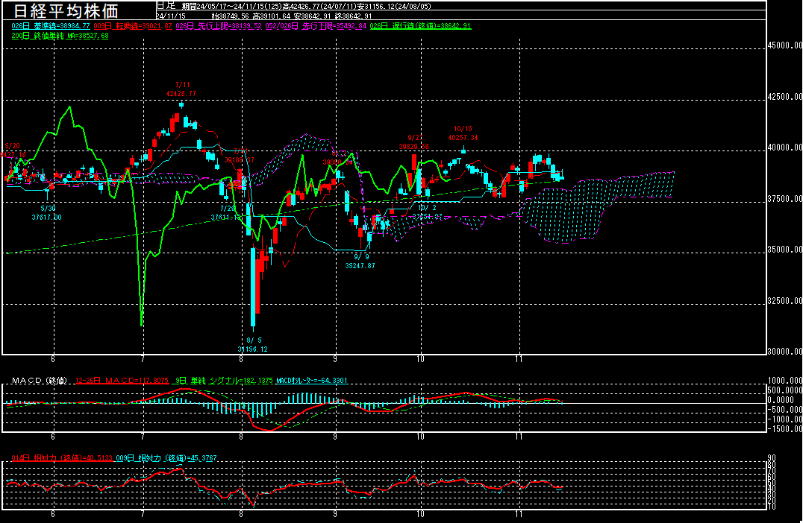Click month 11 on main chart axis
803x523 pixels.
519,359
